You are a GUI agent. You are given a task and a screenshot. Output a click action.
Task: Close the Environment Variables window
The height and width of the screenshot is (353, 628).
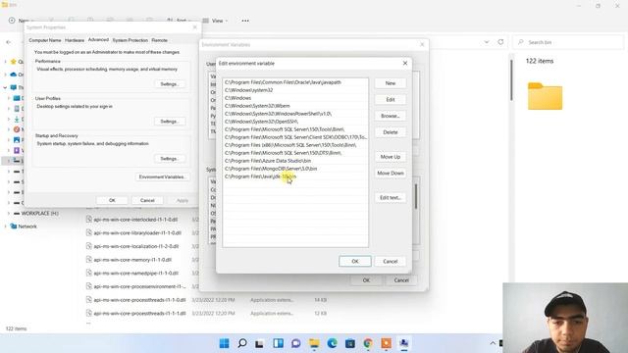coord(422,44)
